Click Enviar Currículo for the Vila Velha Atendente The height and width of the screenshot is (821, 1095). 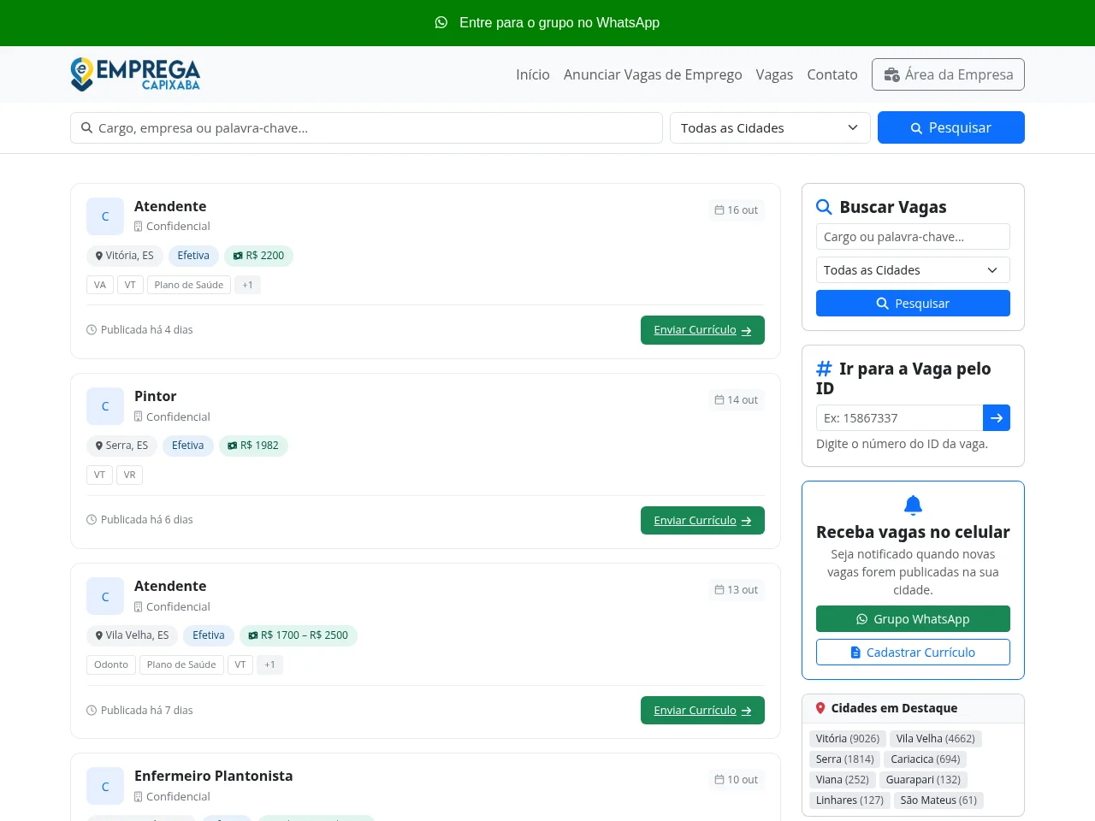[x=702, y=710]
